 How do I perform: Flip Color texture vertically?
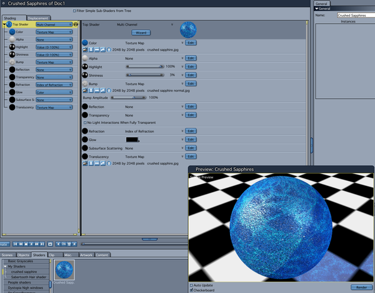coord(91,50)
